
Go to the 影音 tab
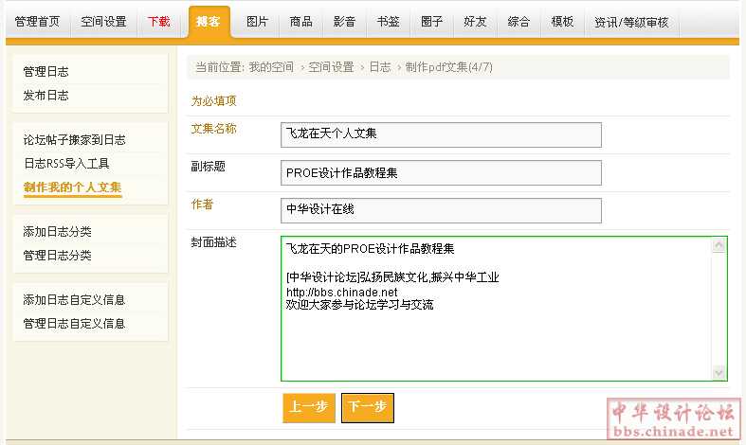345,22
